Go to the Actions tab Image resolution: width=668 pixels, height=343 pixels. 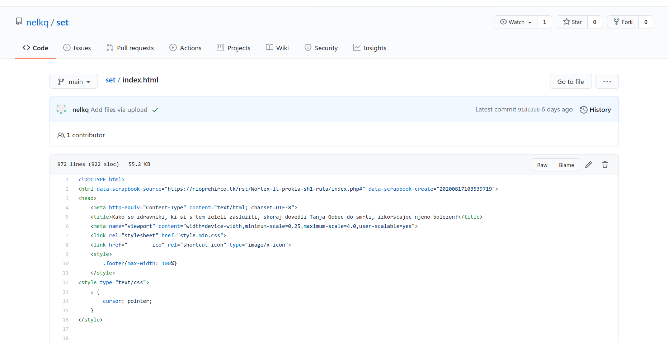pyautogui.click(x=185, y=48)
